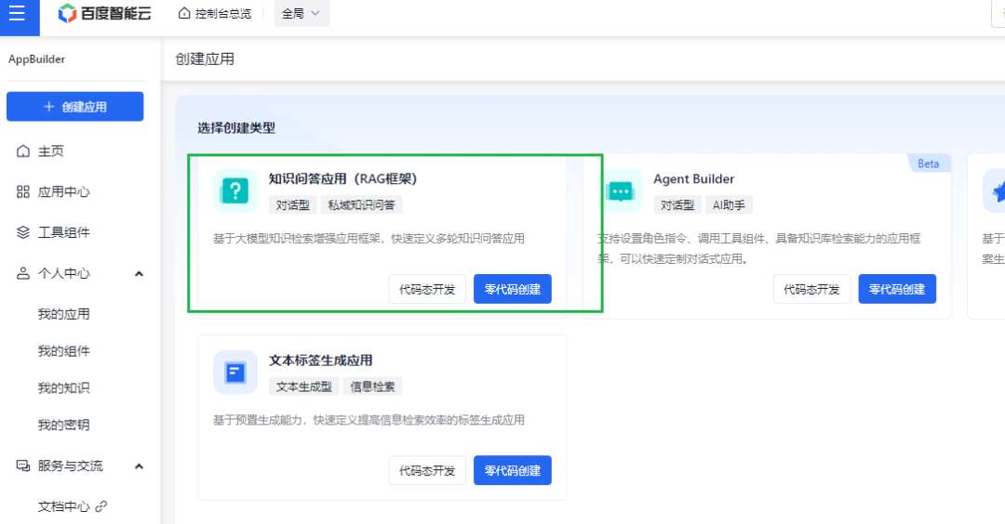
Task: Click 零代码创建 on 知识问答应用 card
Action: tap(512, 289)
